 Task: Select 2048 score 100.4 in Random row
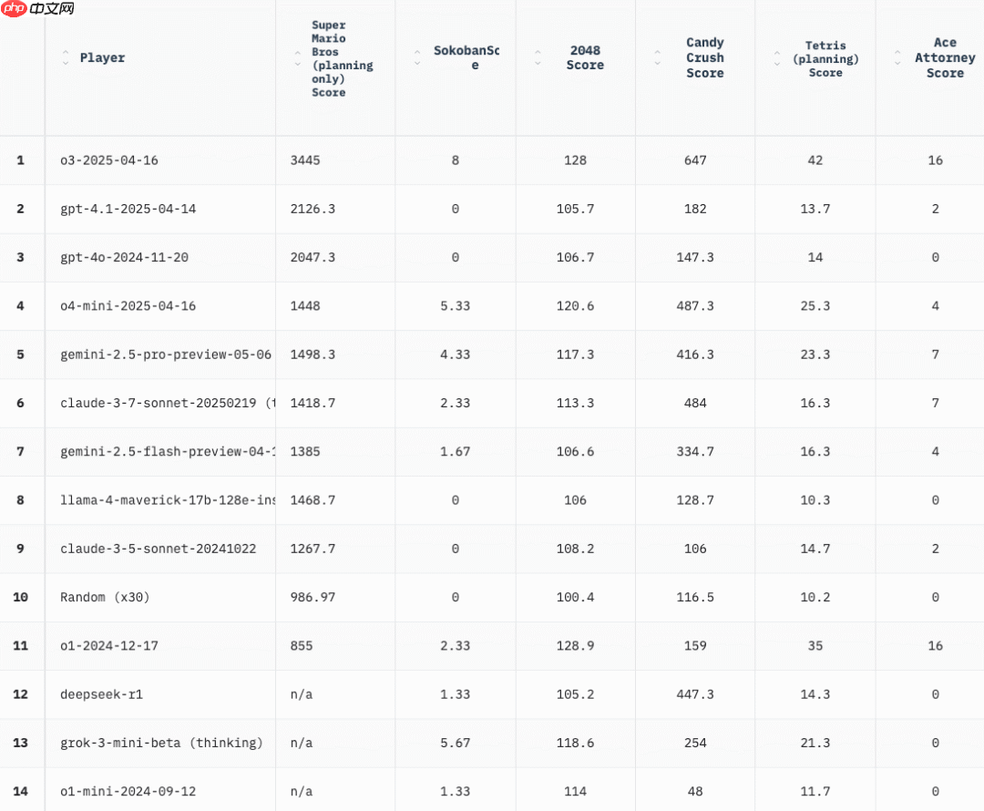tap(575, 597)
